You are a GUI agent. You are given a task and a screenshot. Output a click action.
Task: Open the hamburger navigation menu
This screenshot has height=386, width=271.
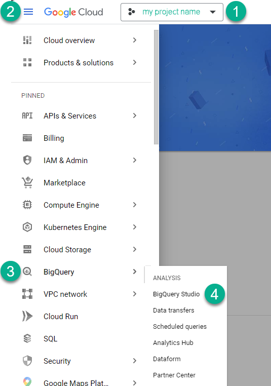(28, 12)
